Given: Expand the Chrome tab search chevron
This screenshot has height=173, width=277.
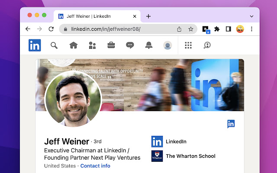Looking at the screenshot, I should tap(251, 16).
